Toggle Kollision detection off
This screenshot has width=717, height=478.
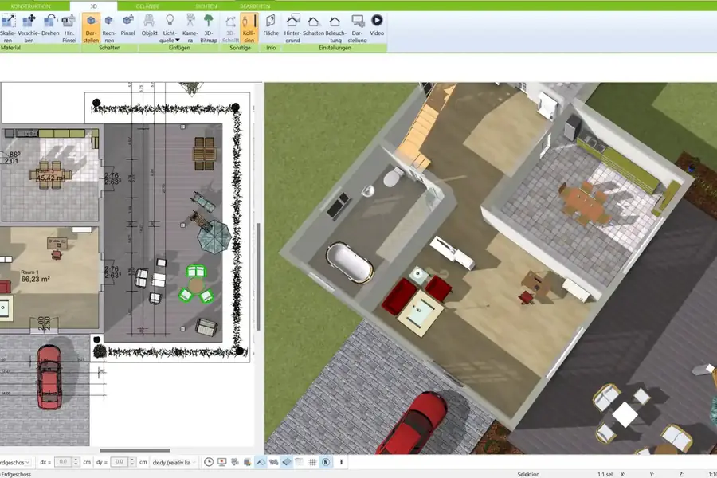(x=249, y=25)
